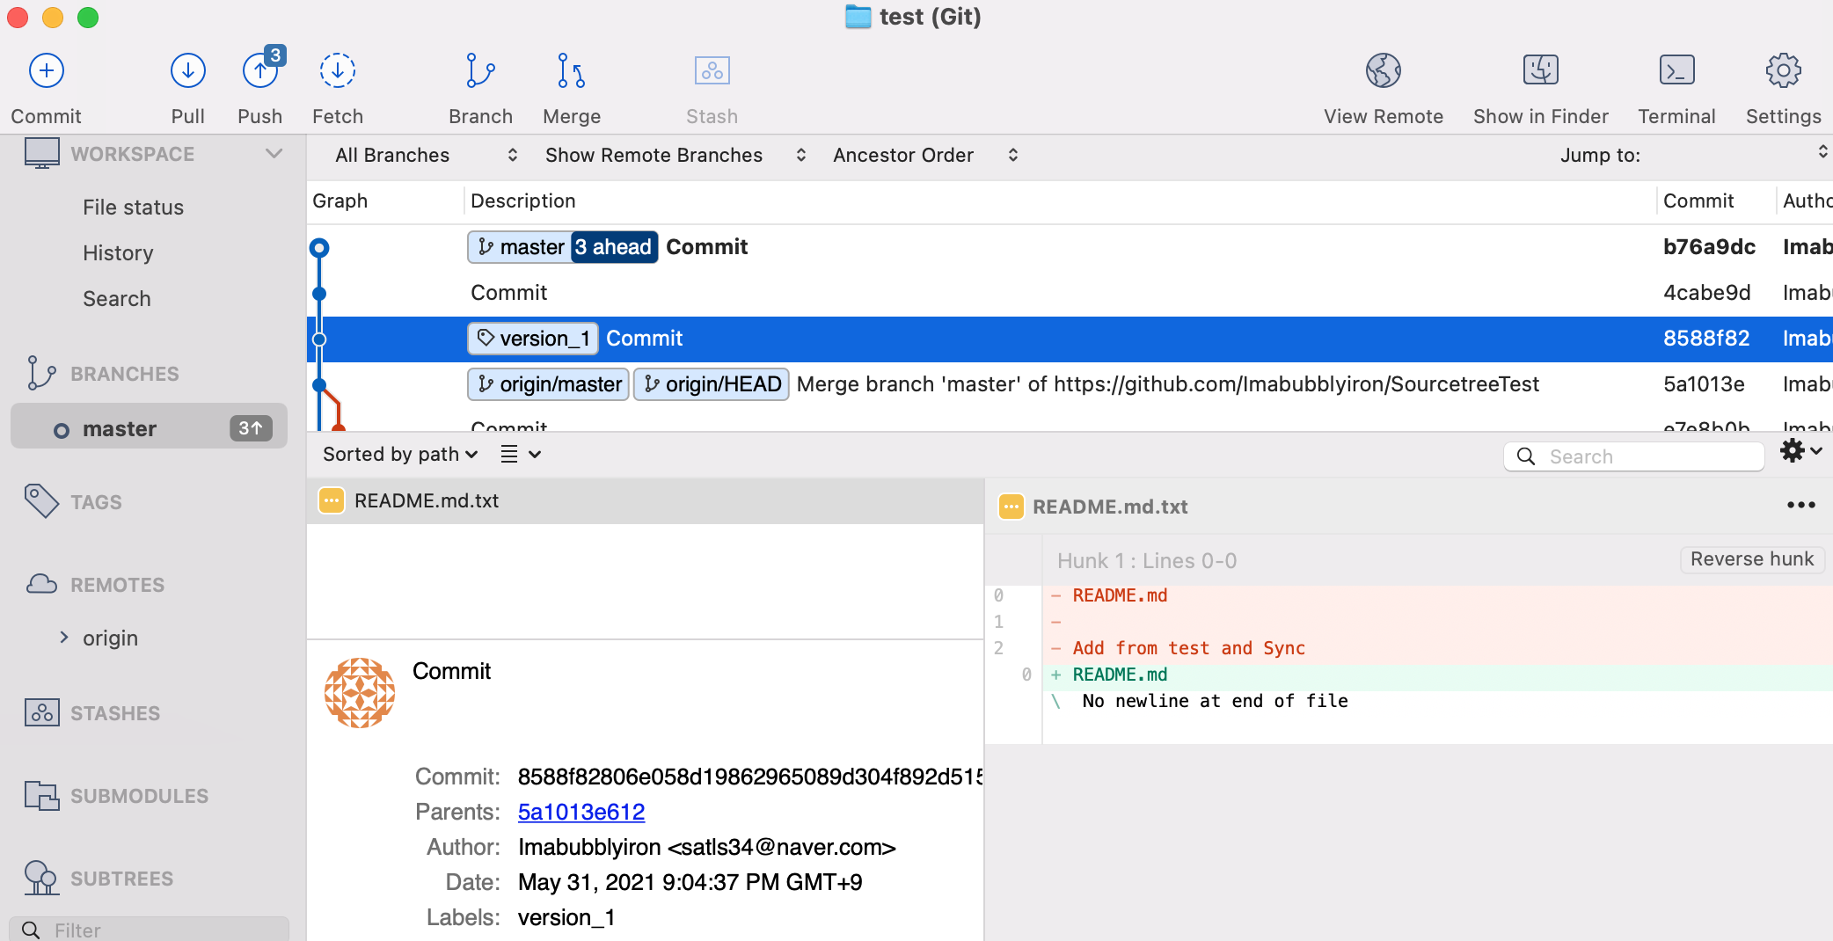
Task: Click the Graph column header
Action: tap(340, 201)
